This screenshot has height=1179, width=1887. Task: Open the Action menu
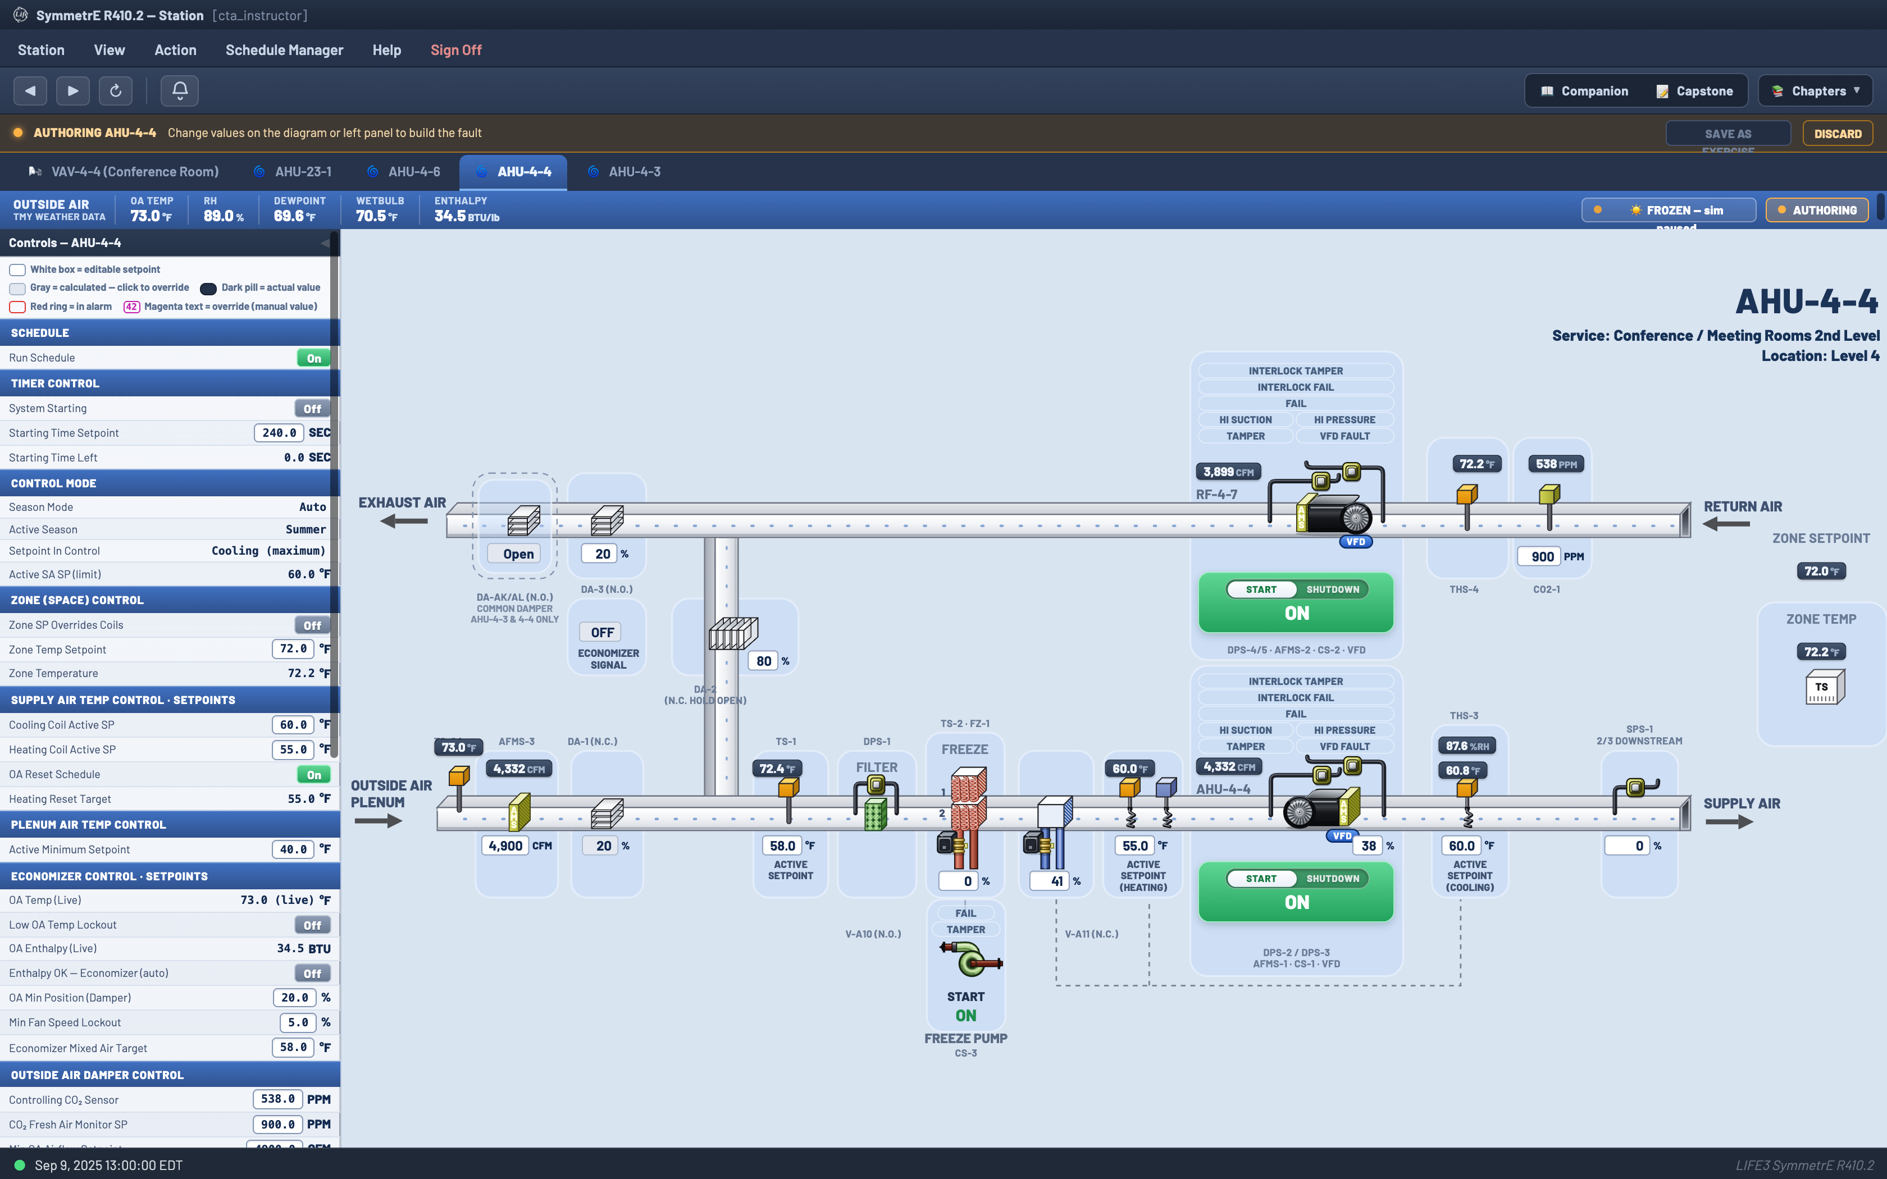point(175,50)
